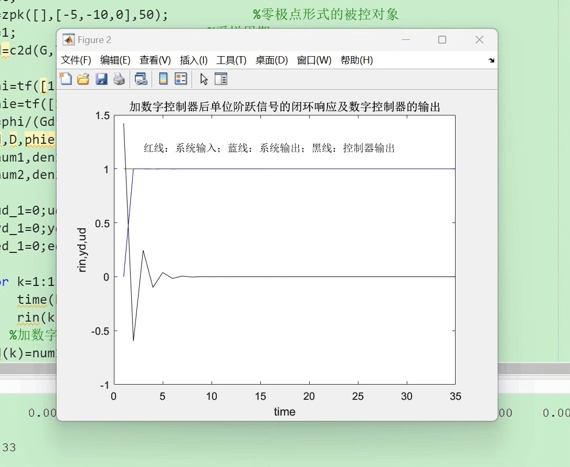Open a file using the folder icon
This screenshot has height=467, width=570.
click(x=84, y=79)
